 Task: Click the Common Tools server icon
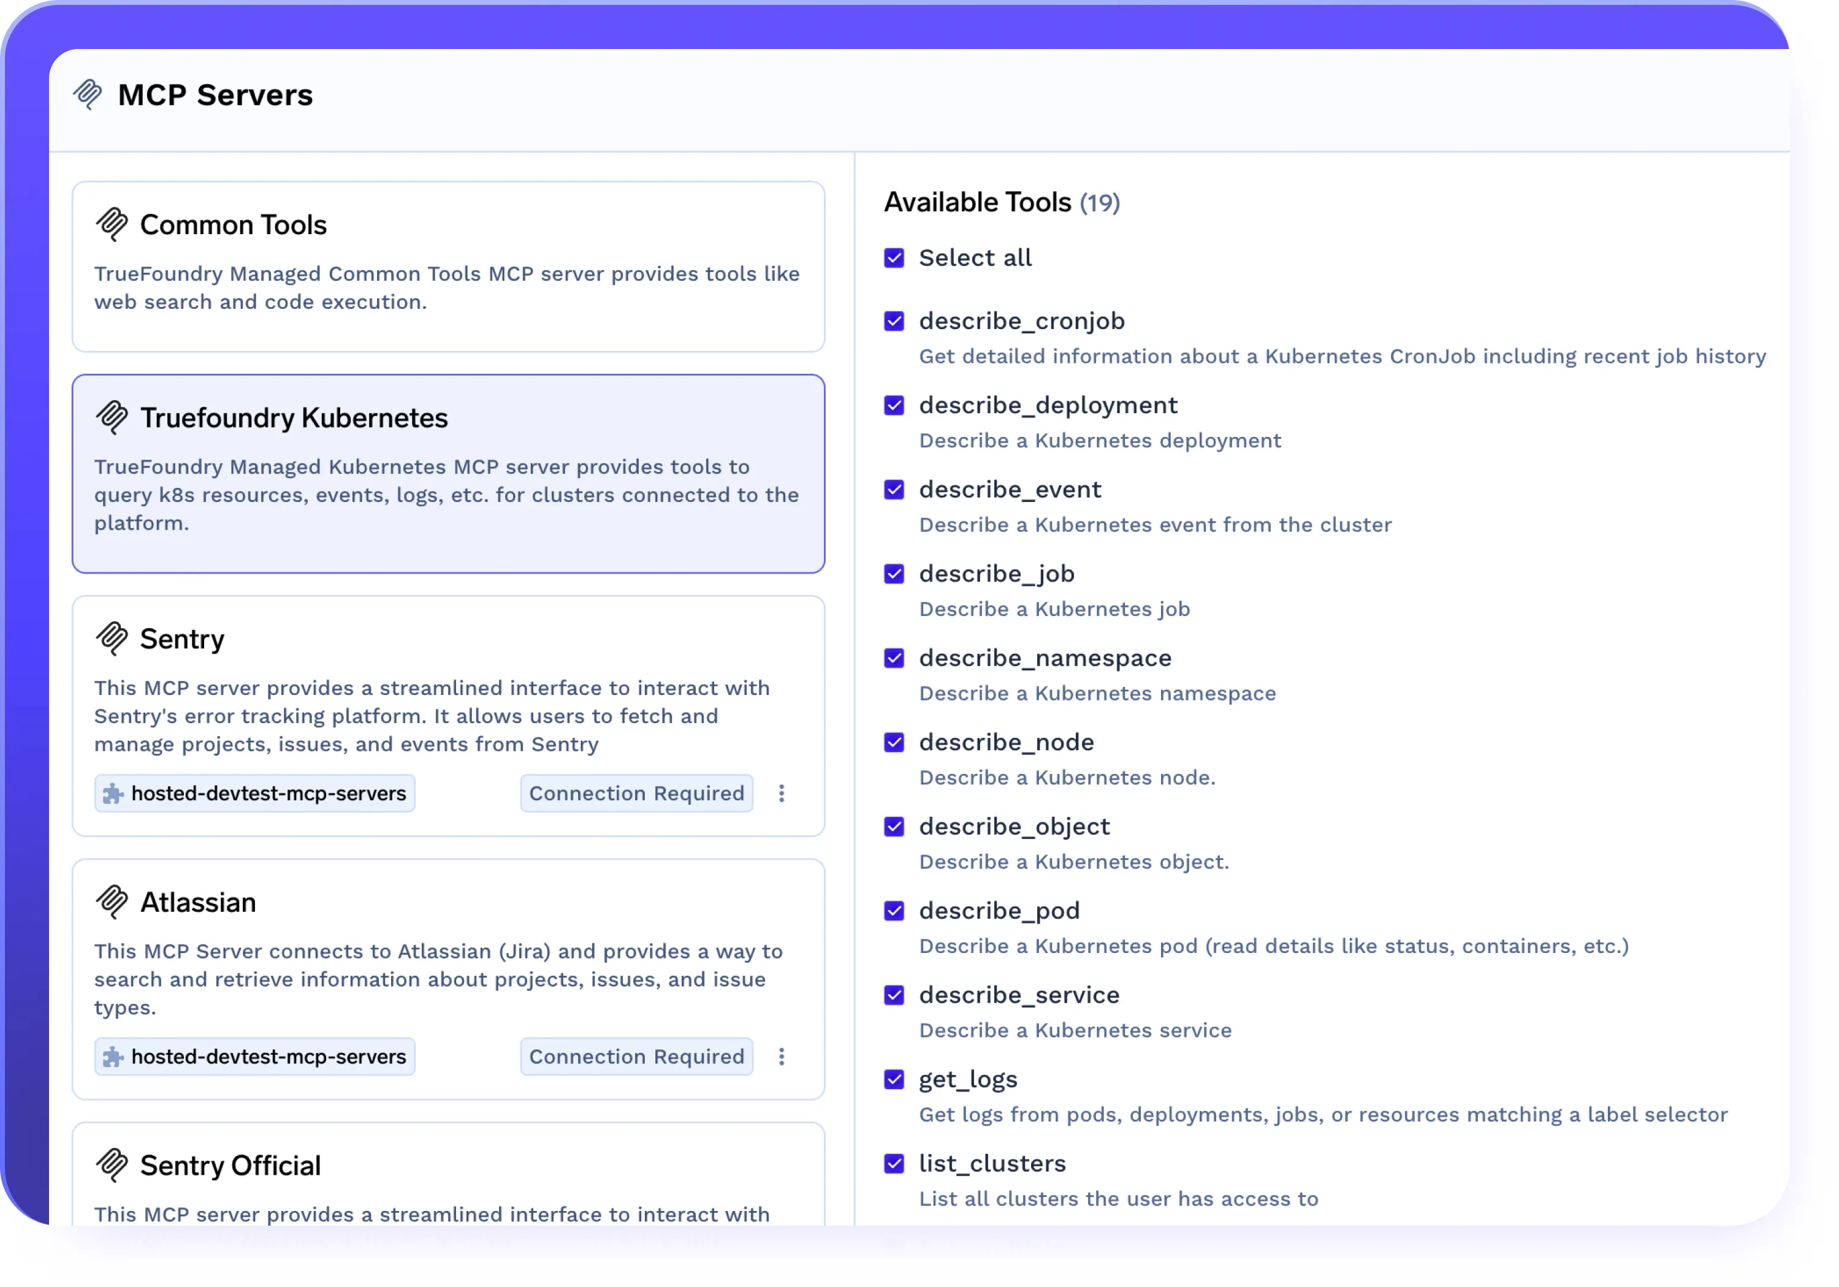pos(112,224)
